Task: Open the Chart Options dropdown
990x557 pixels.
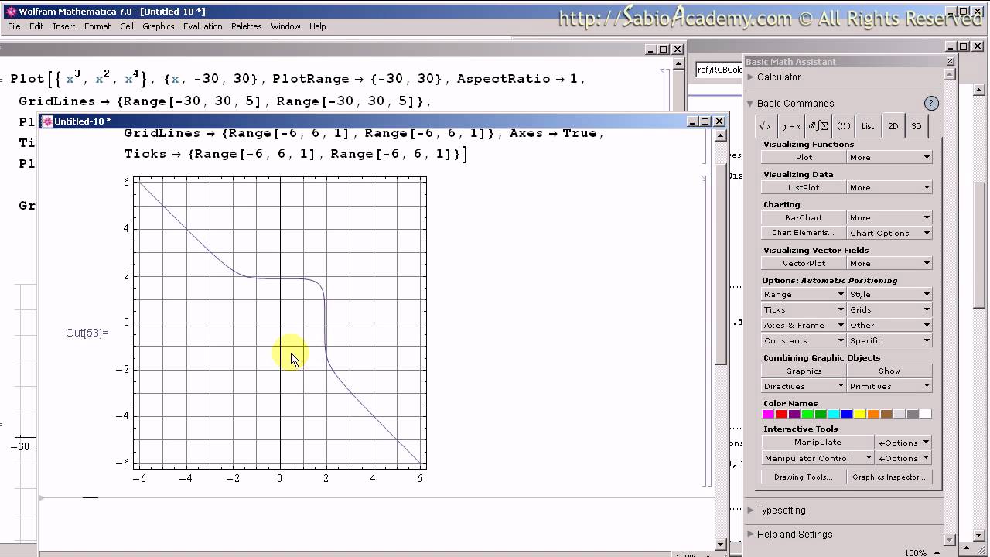Action: (x=889, y=233)
